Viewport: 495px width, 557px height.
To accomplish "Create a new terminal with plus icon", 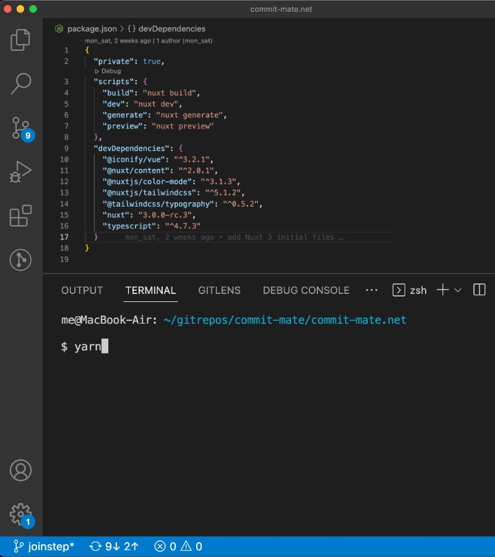I will [x=442, y=290].
